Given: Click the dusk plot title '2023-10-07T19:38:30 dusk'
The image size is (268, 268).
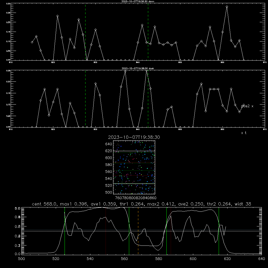Looking at the screenshot, I should (138, 68).
